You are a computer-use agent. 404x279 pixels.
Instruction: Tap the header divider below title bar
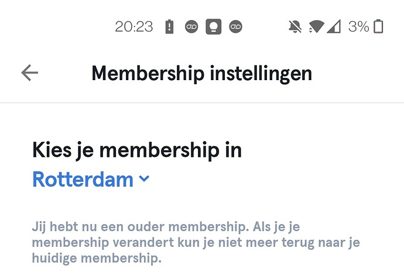tap(202, 103)
